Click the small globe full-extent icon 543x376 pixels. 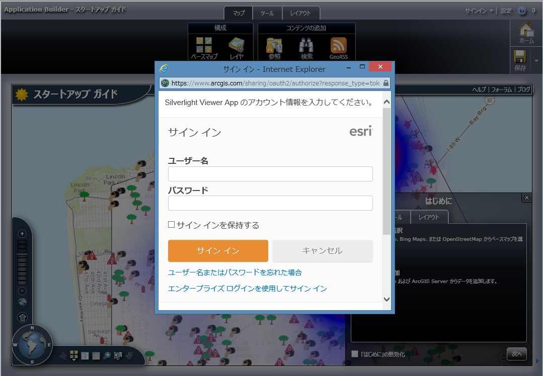23,302
